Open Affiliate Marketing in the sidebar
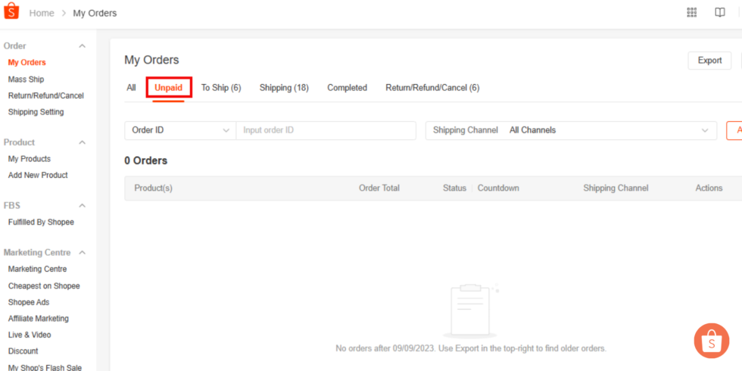The height and width of the screenshot is (371, 742). [x=39, y=319]
